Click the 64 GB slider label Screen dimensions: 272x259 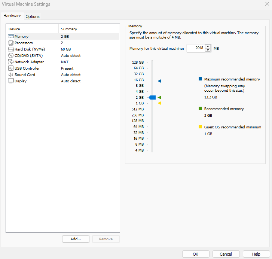139,68
